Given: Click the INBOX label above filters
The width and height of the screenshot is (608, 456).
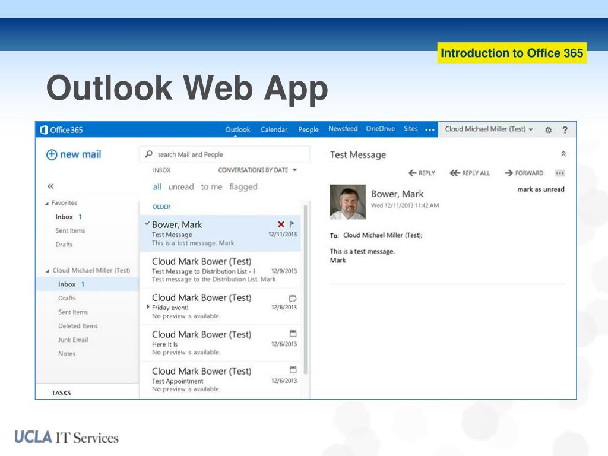Looking at the screenshot, I should [161, 170].
